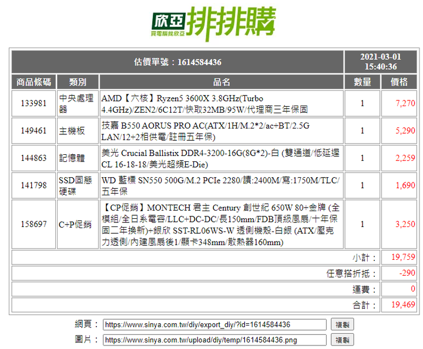Click the 類別 column header
This screenshot has width=423, height=349.
pyautogui.click(x=78, y=82)
